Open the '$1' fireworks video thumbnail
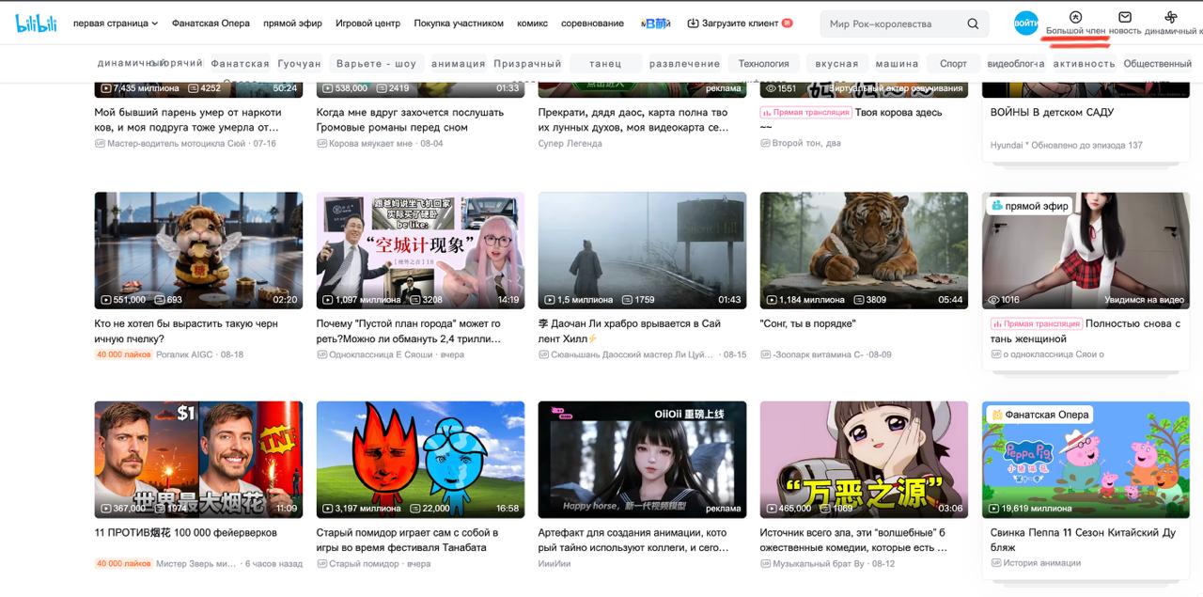Image resolution: width=1203 pixels, height=597 pixels. click(x=198, y=460)
